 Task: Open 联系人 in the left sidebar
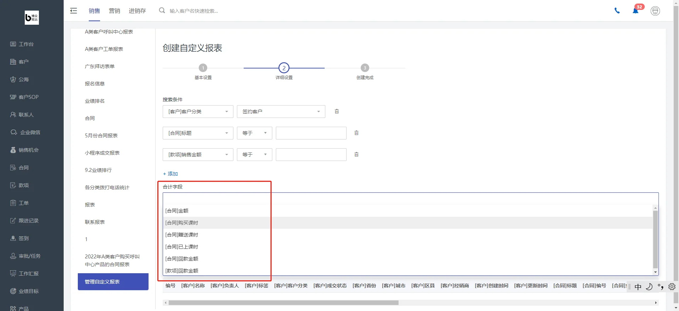click(x=22, y=115)
